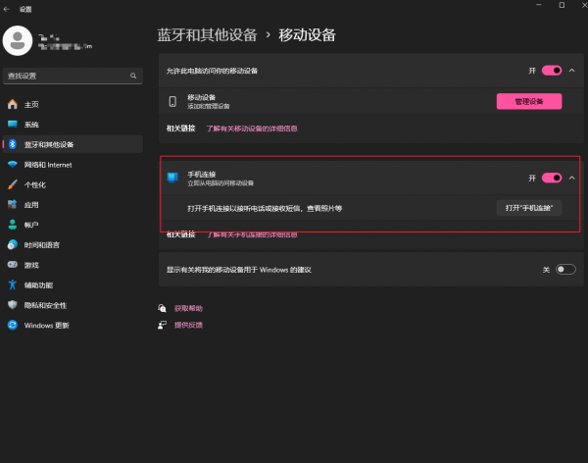Click the Home (主页) house icon
Image resolution: width=588 pixels, height=463 pixels.
[x=13, y=104]
